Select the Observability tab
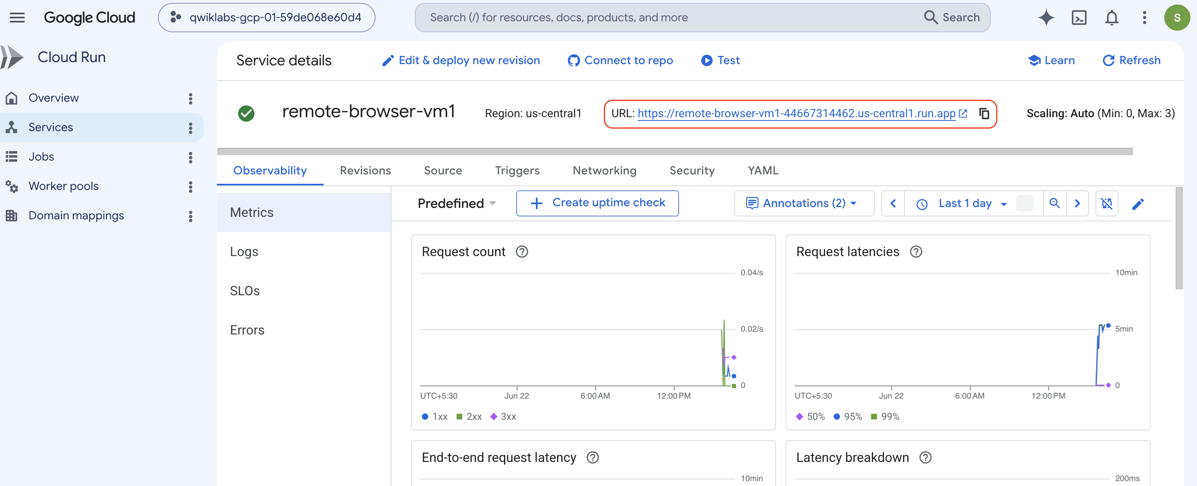This screenshot has width=1197, height=486. pos(270,170)
